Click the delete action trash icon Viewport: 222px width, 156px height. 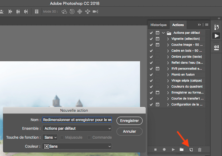pos(200,149)
